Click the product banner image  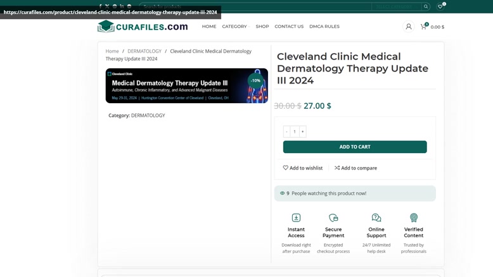point(187,85)
